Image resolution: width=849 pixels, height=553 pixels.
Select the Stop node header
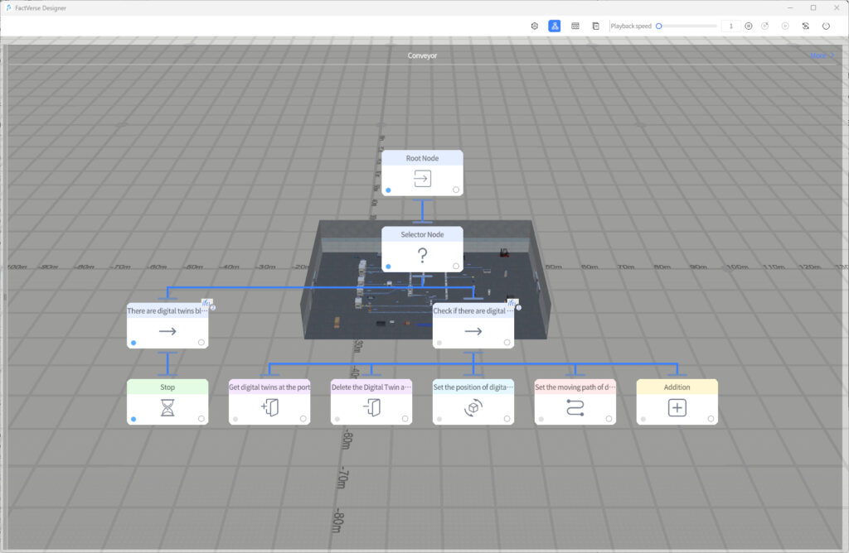[167, 387]
